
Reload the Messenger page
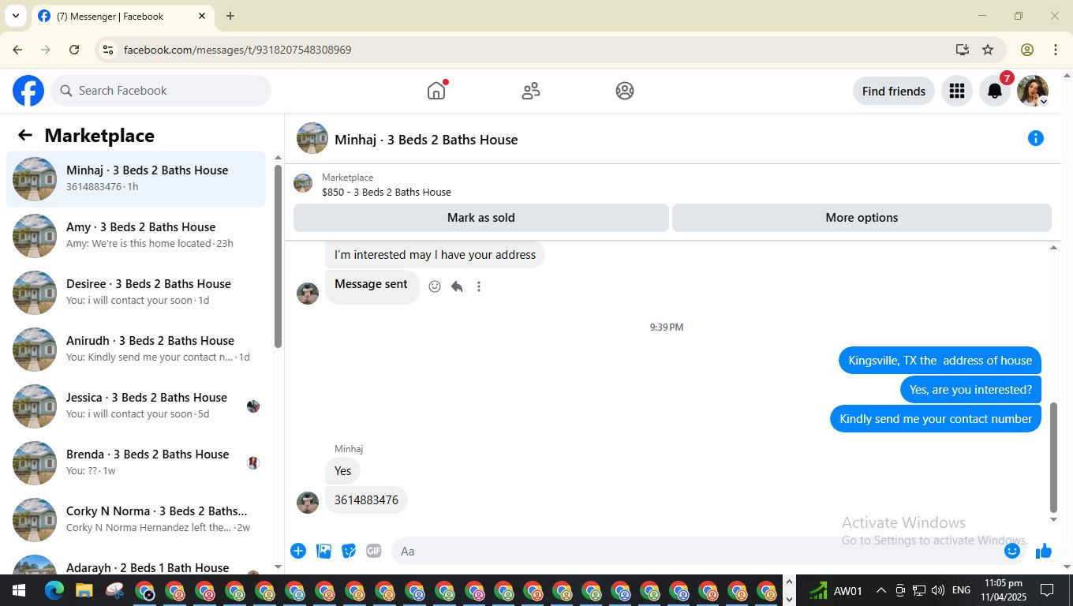point(74,50)
